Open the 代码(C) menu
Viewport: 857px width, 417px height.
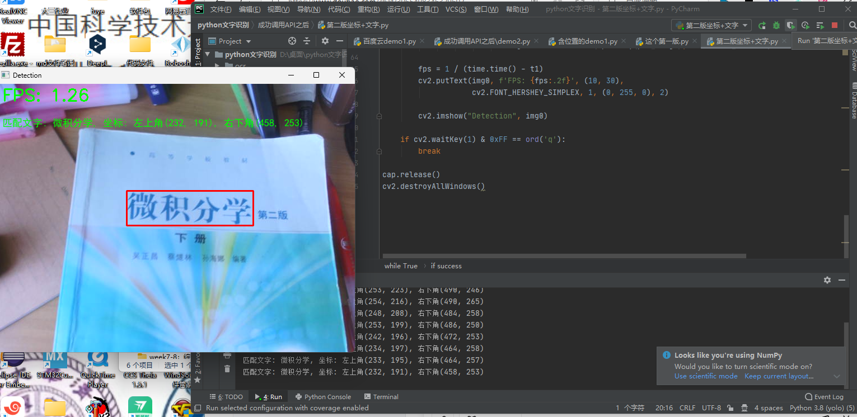tap(339, 9)
